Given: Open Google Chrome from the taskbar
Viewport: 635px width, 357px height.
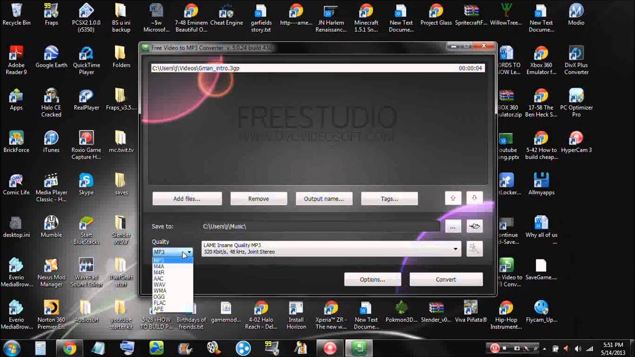Looking at the screenshot, I should point(69,349).
